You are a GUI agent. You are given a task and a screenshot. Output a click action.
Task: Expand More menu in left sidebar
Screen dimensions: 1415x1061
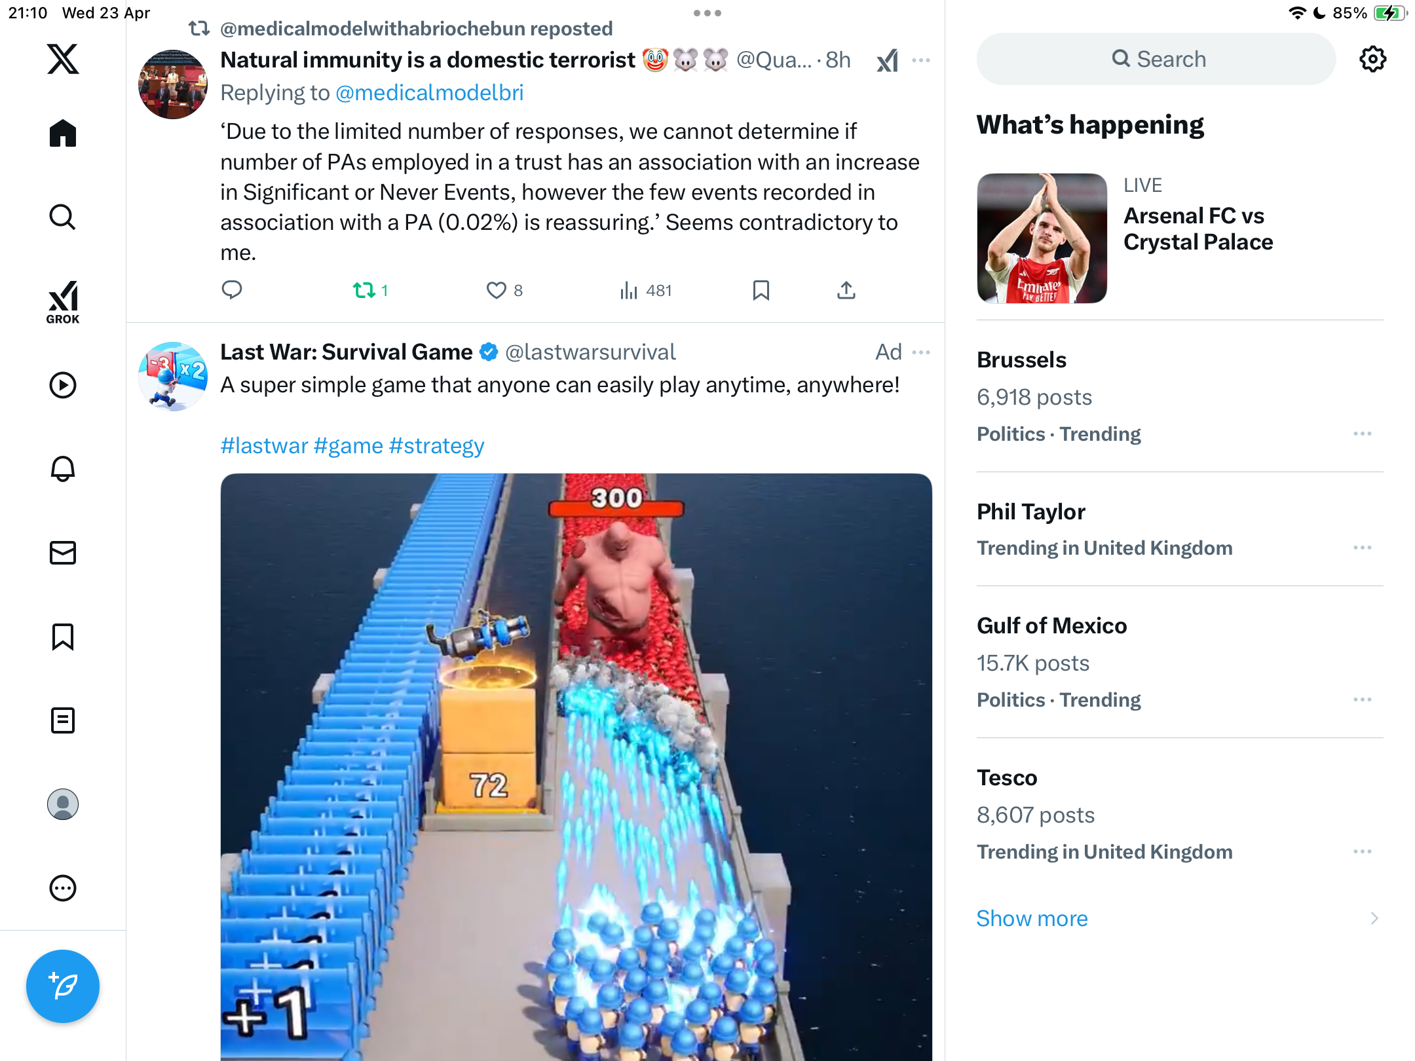[63, 888]
